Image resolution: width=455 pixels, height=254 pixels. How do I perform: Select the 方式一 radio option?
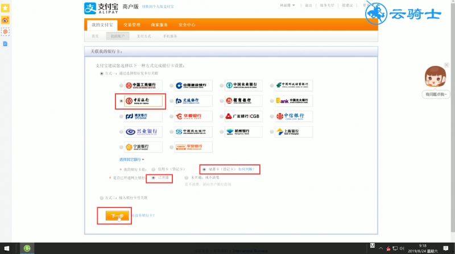102,74
